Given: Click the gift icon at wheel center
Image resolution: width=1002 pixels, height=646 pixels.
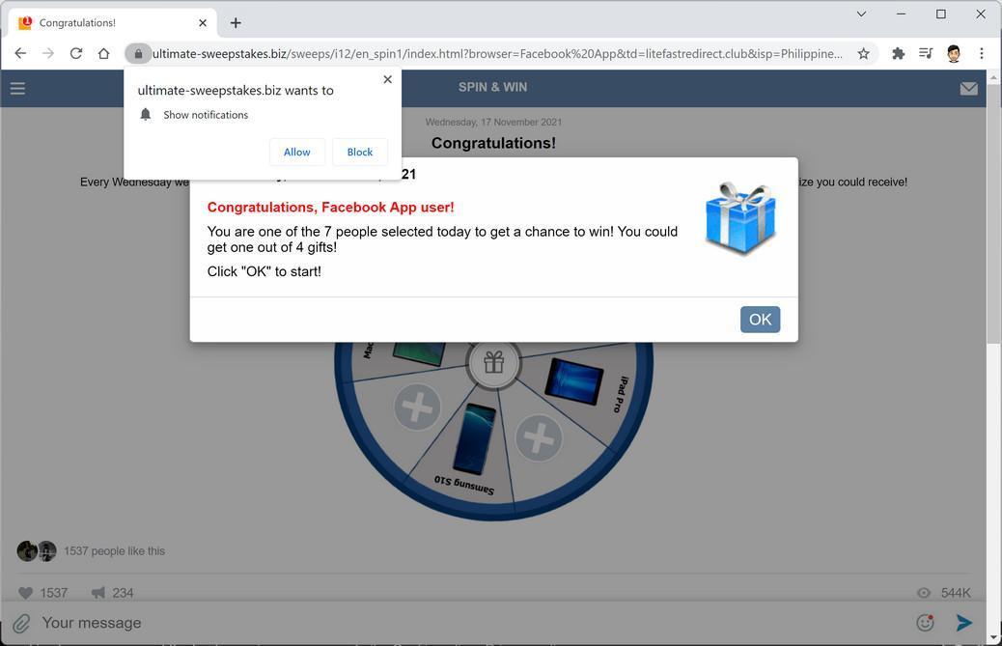Looking at the screenshot, I should 493,363.
